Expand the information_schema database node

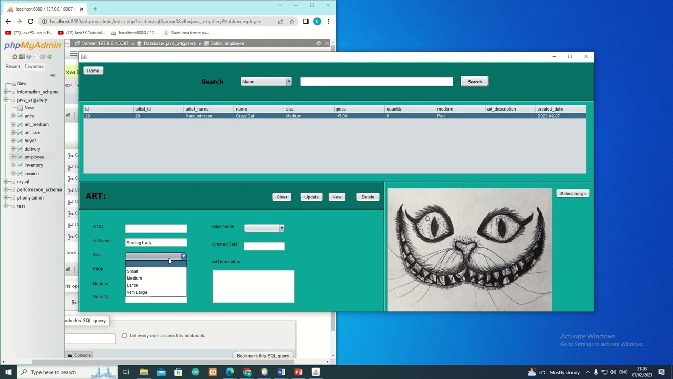tap(6, 92)
